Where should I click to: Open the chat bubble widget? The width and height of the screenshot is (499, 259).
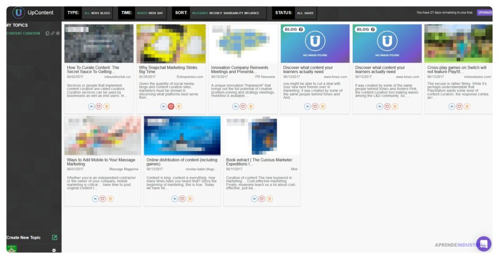click(484, 244)
